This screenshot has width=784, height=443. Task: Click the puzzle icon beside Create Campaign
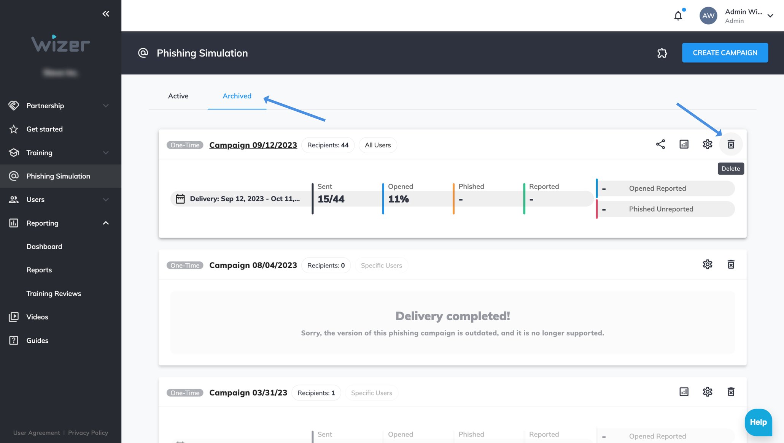[662, 53]
